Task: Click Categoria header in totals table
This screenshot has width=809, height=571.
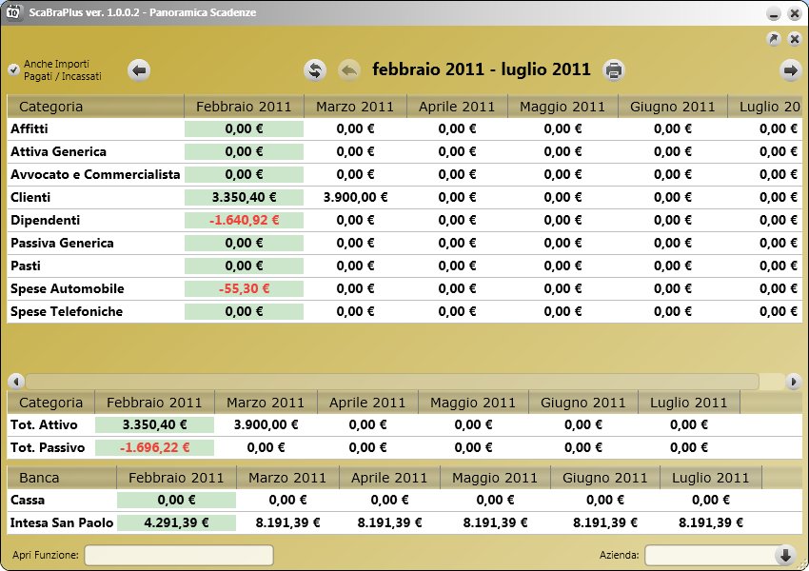Action: click(x=50, y=403)
